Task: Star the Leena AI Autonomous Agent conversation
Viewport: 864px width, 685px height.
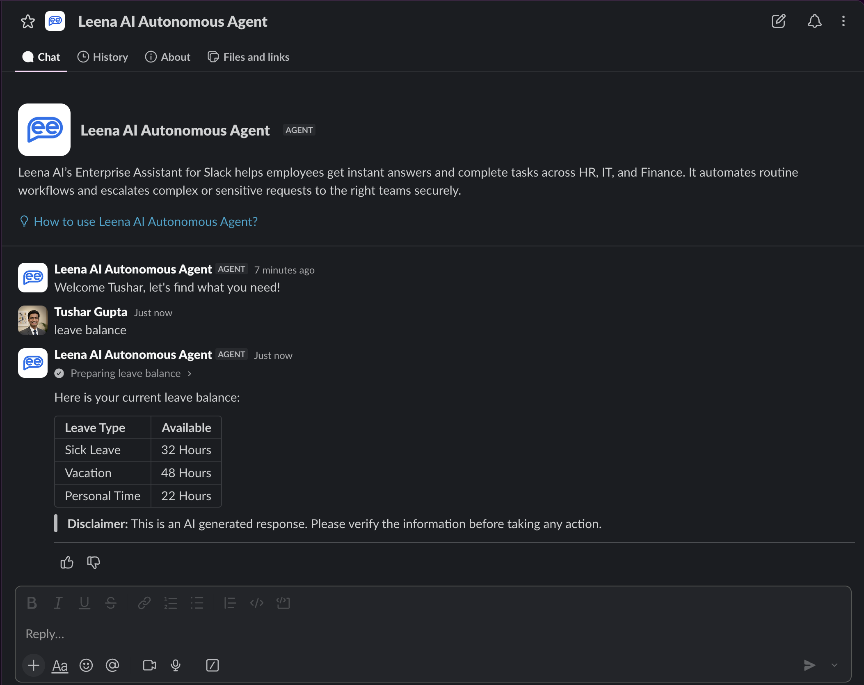Action: [x=28, y=21]
